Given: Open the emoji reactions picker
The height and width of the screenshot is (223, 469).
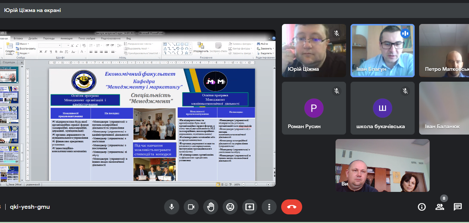Looking at the screenshot, I should tap(230, 207).
